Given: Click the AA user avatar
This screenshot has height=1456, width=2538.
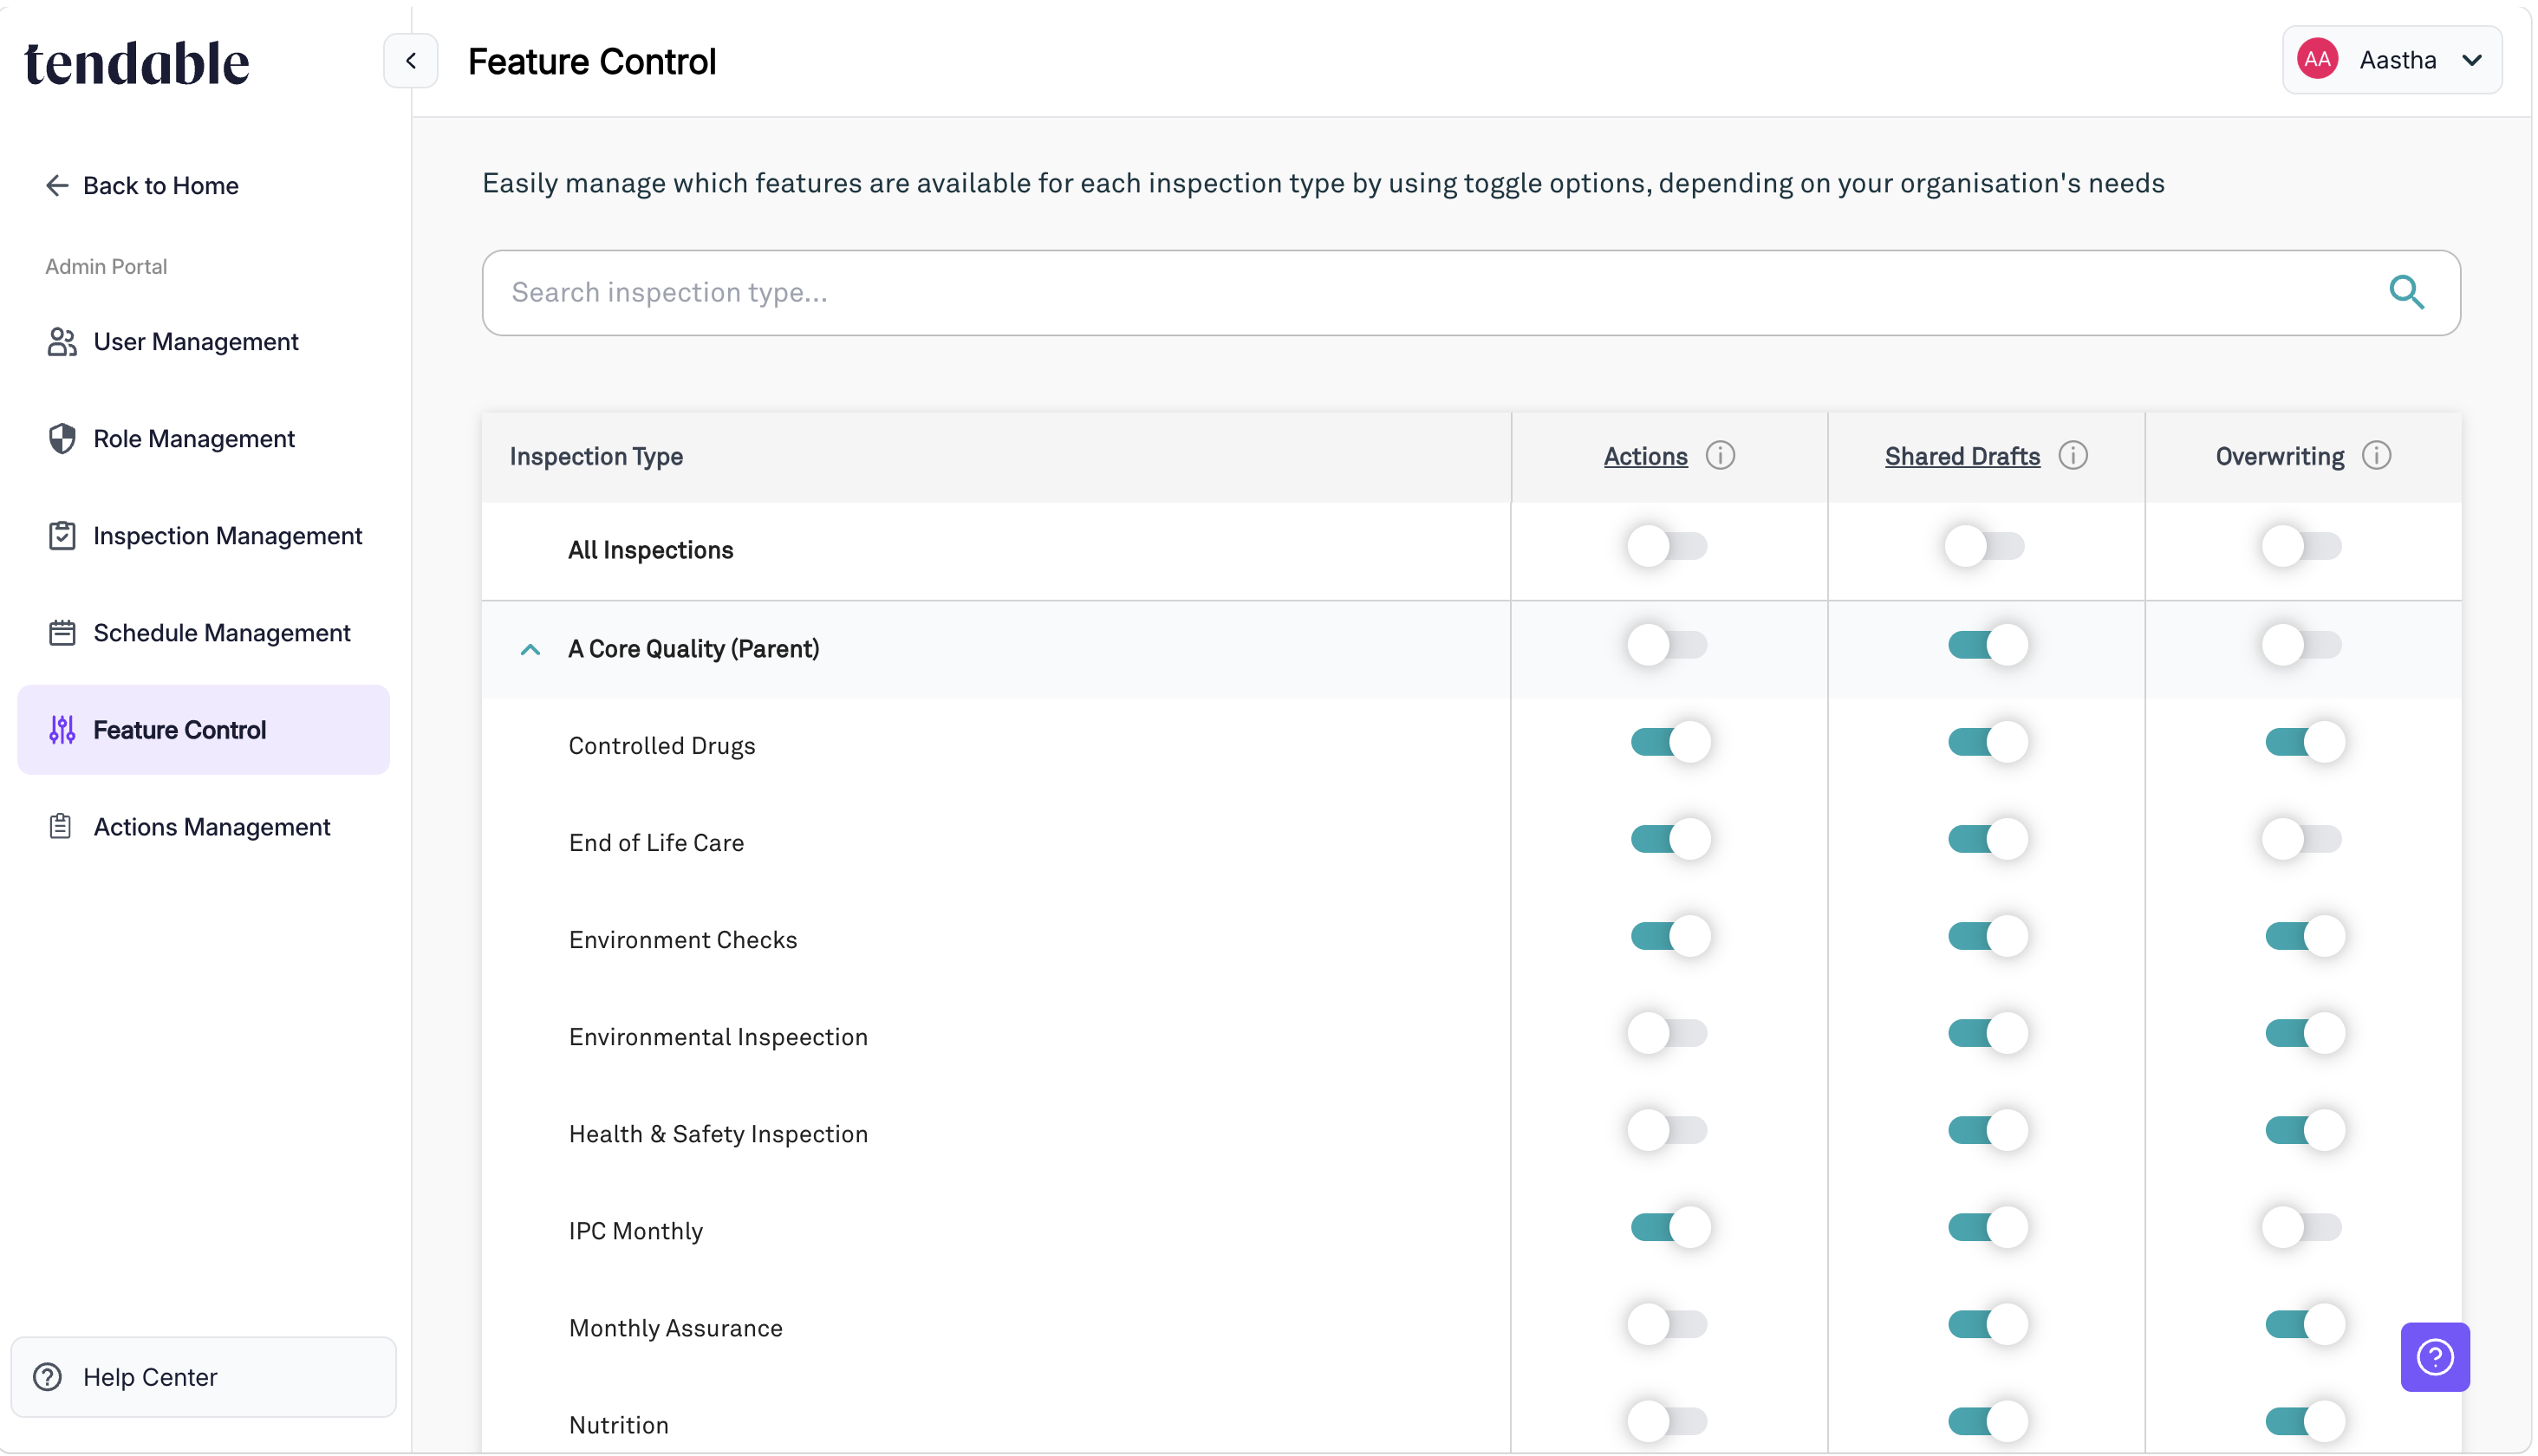Looking at the screenshot, I should pyautogui.click(x=2317, y=60).
